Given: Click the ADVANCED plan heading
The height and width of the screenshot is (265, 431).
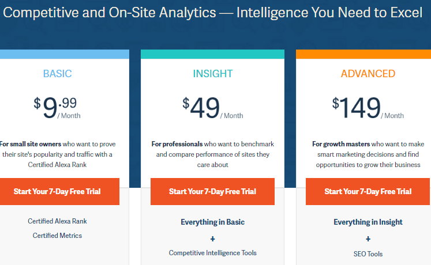Looking at the screenshot, I should coord(368,74).
